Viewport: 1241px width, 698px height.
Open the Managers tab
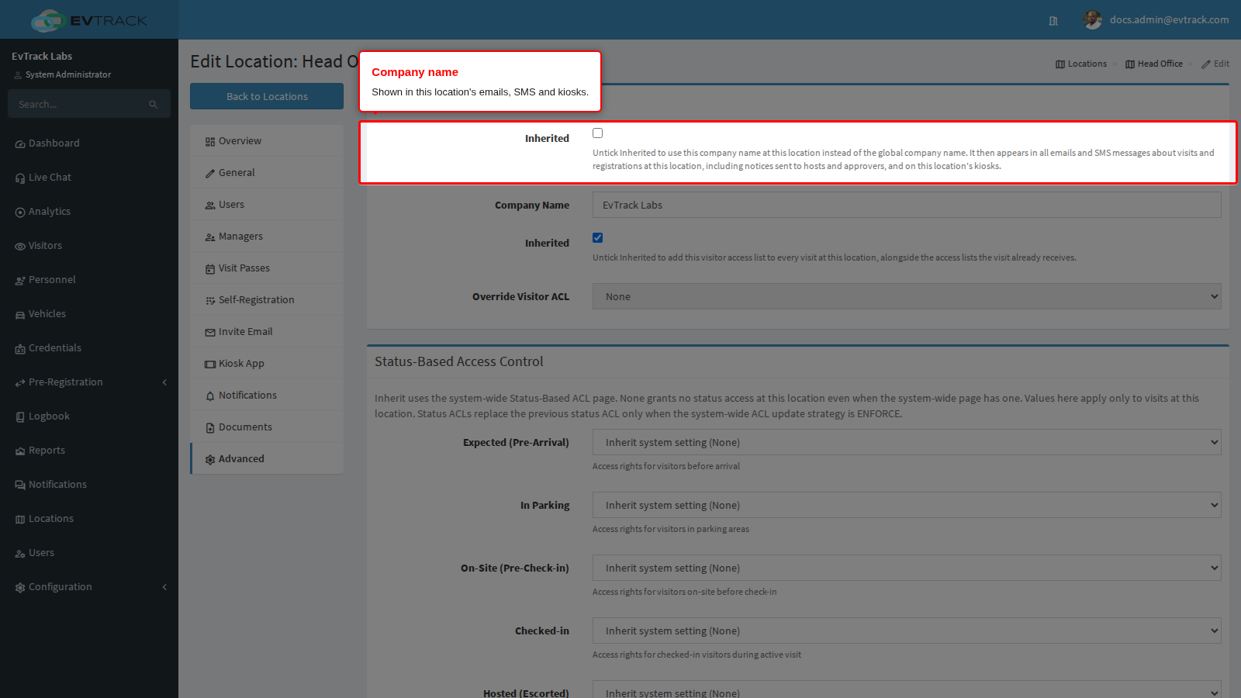click(267, 237)
